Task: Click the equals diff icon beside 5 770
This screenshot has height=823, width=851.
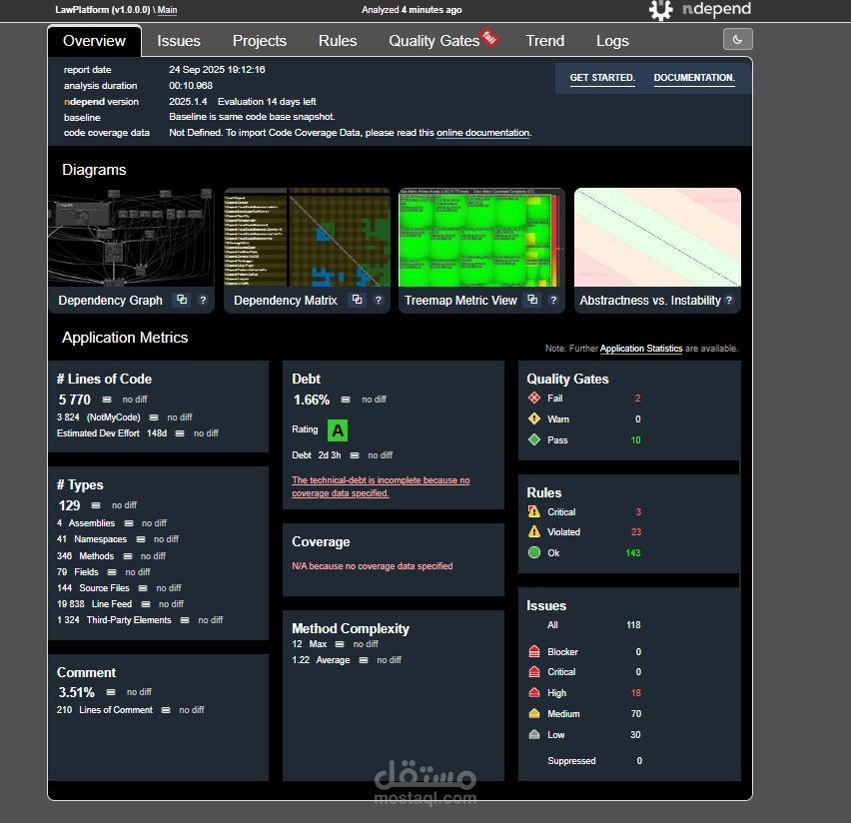Action: pos(107,400)
